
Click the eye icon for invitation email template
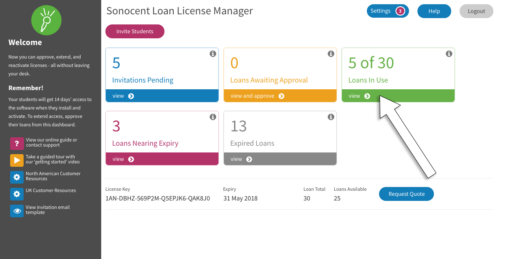(17, 211)
